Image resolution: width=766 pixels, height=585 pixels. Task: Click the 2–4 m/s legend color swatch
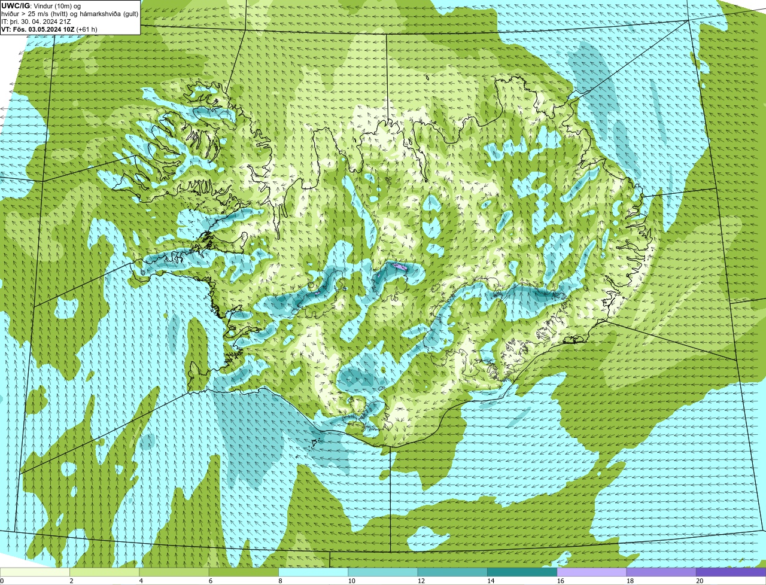105,572
